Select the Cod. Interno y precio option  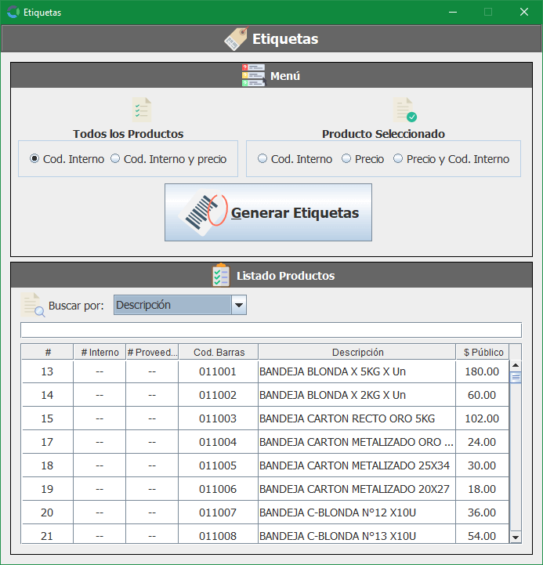pyautogui.click(x=115, y=159)
